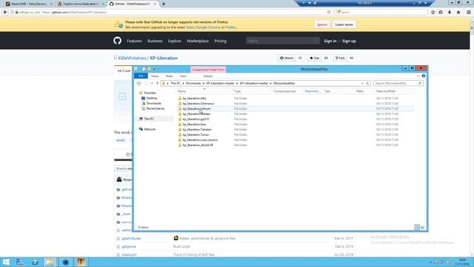The image size is (474, 267).
Task: Sort files by Name column header
Action: coord(181,91)
